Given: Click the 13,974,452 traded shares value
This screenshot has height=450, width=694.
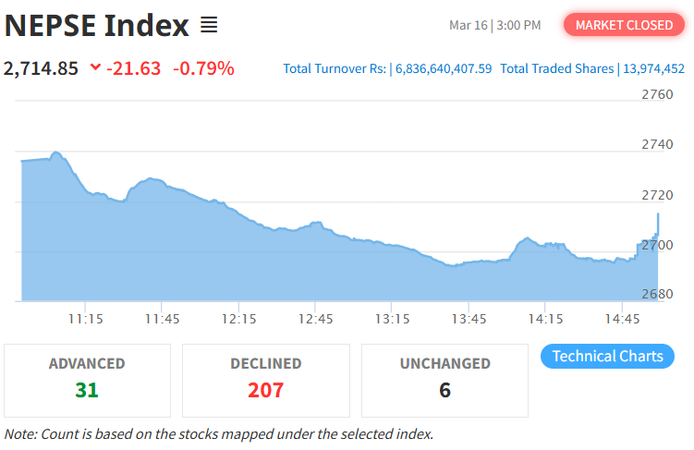Looking at the screenshot, I should point(653,68).
